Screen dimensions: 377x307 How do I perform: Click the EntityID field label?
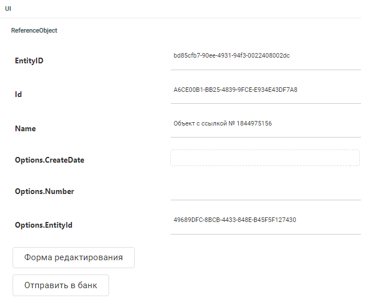[x=29, y=60]
